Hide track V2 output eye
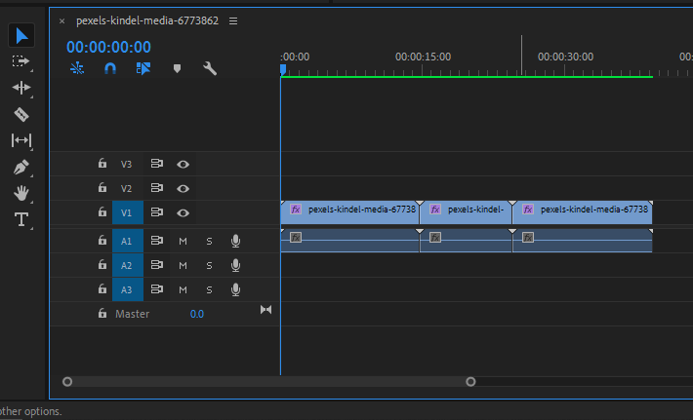This screenshot has width=693, height=420. pyautogui.click(x=183, y=188)
